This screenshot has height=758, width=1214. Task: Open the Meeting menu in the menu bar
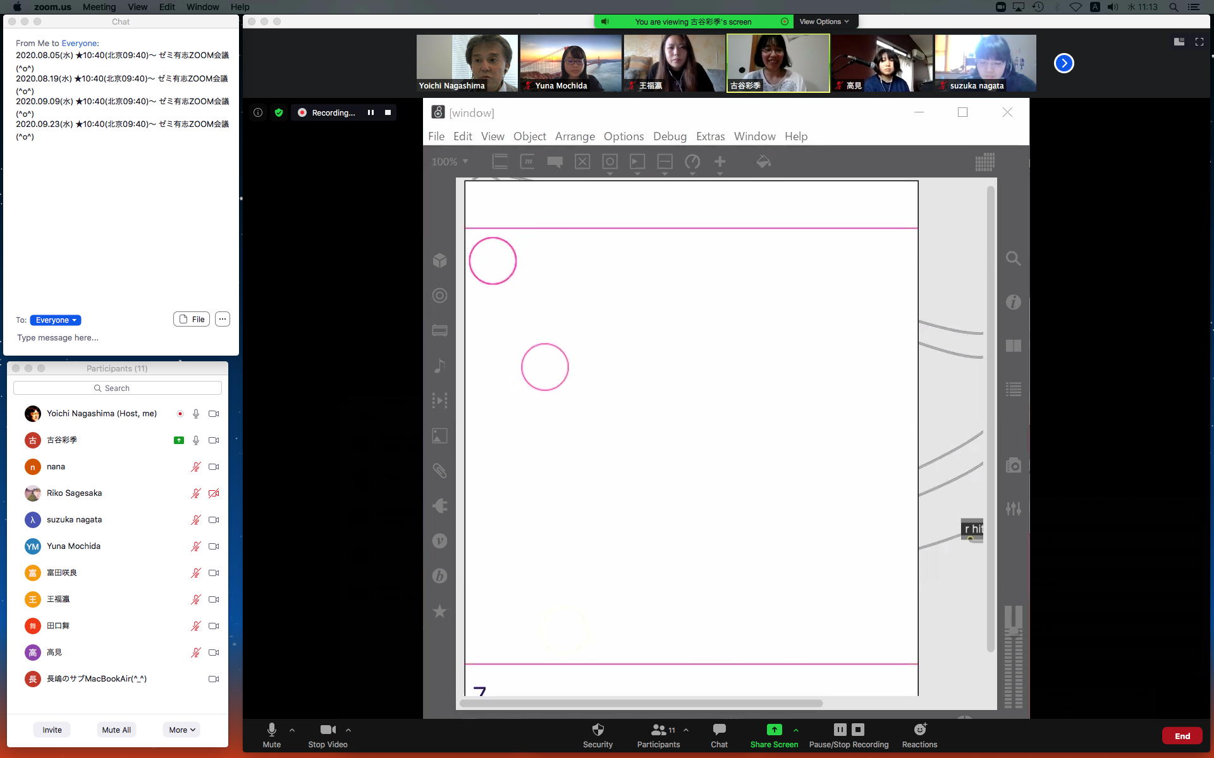pyautogui.click(x=99, y=7)
